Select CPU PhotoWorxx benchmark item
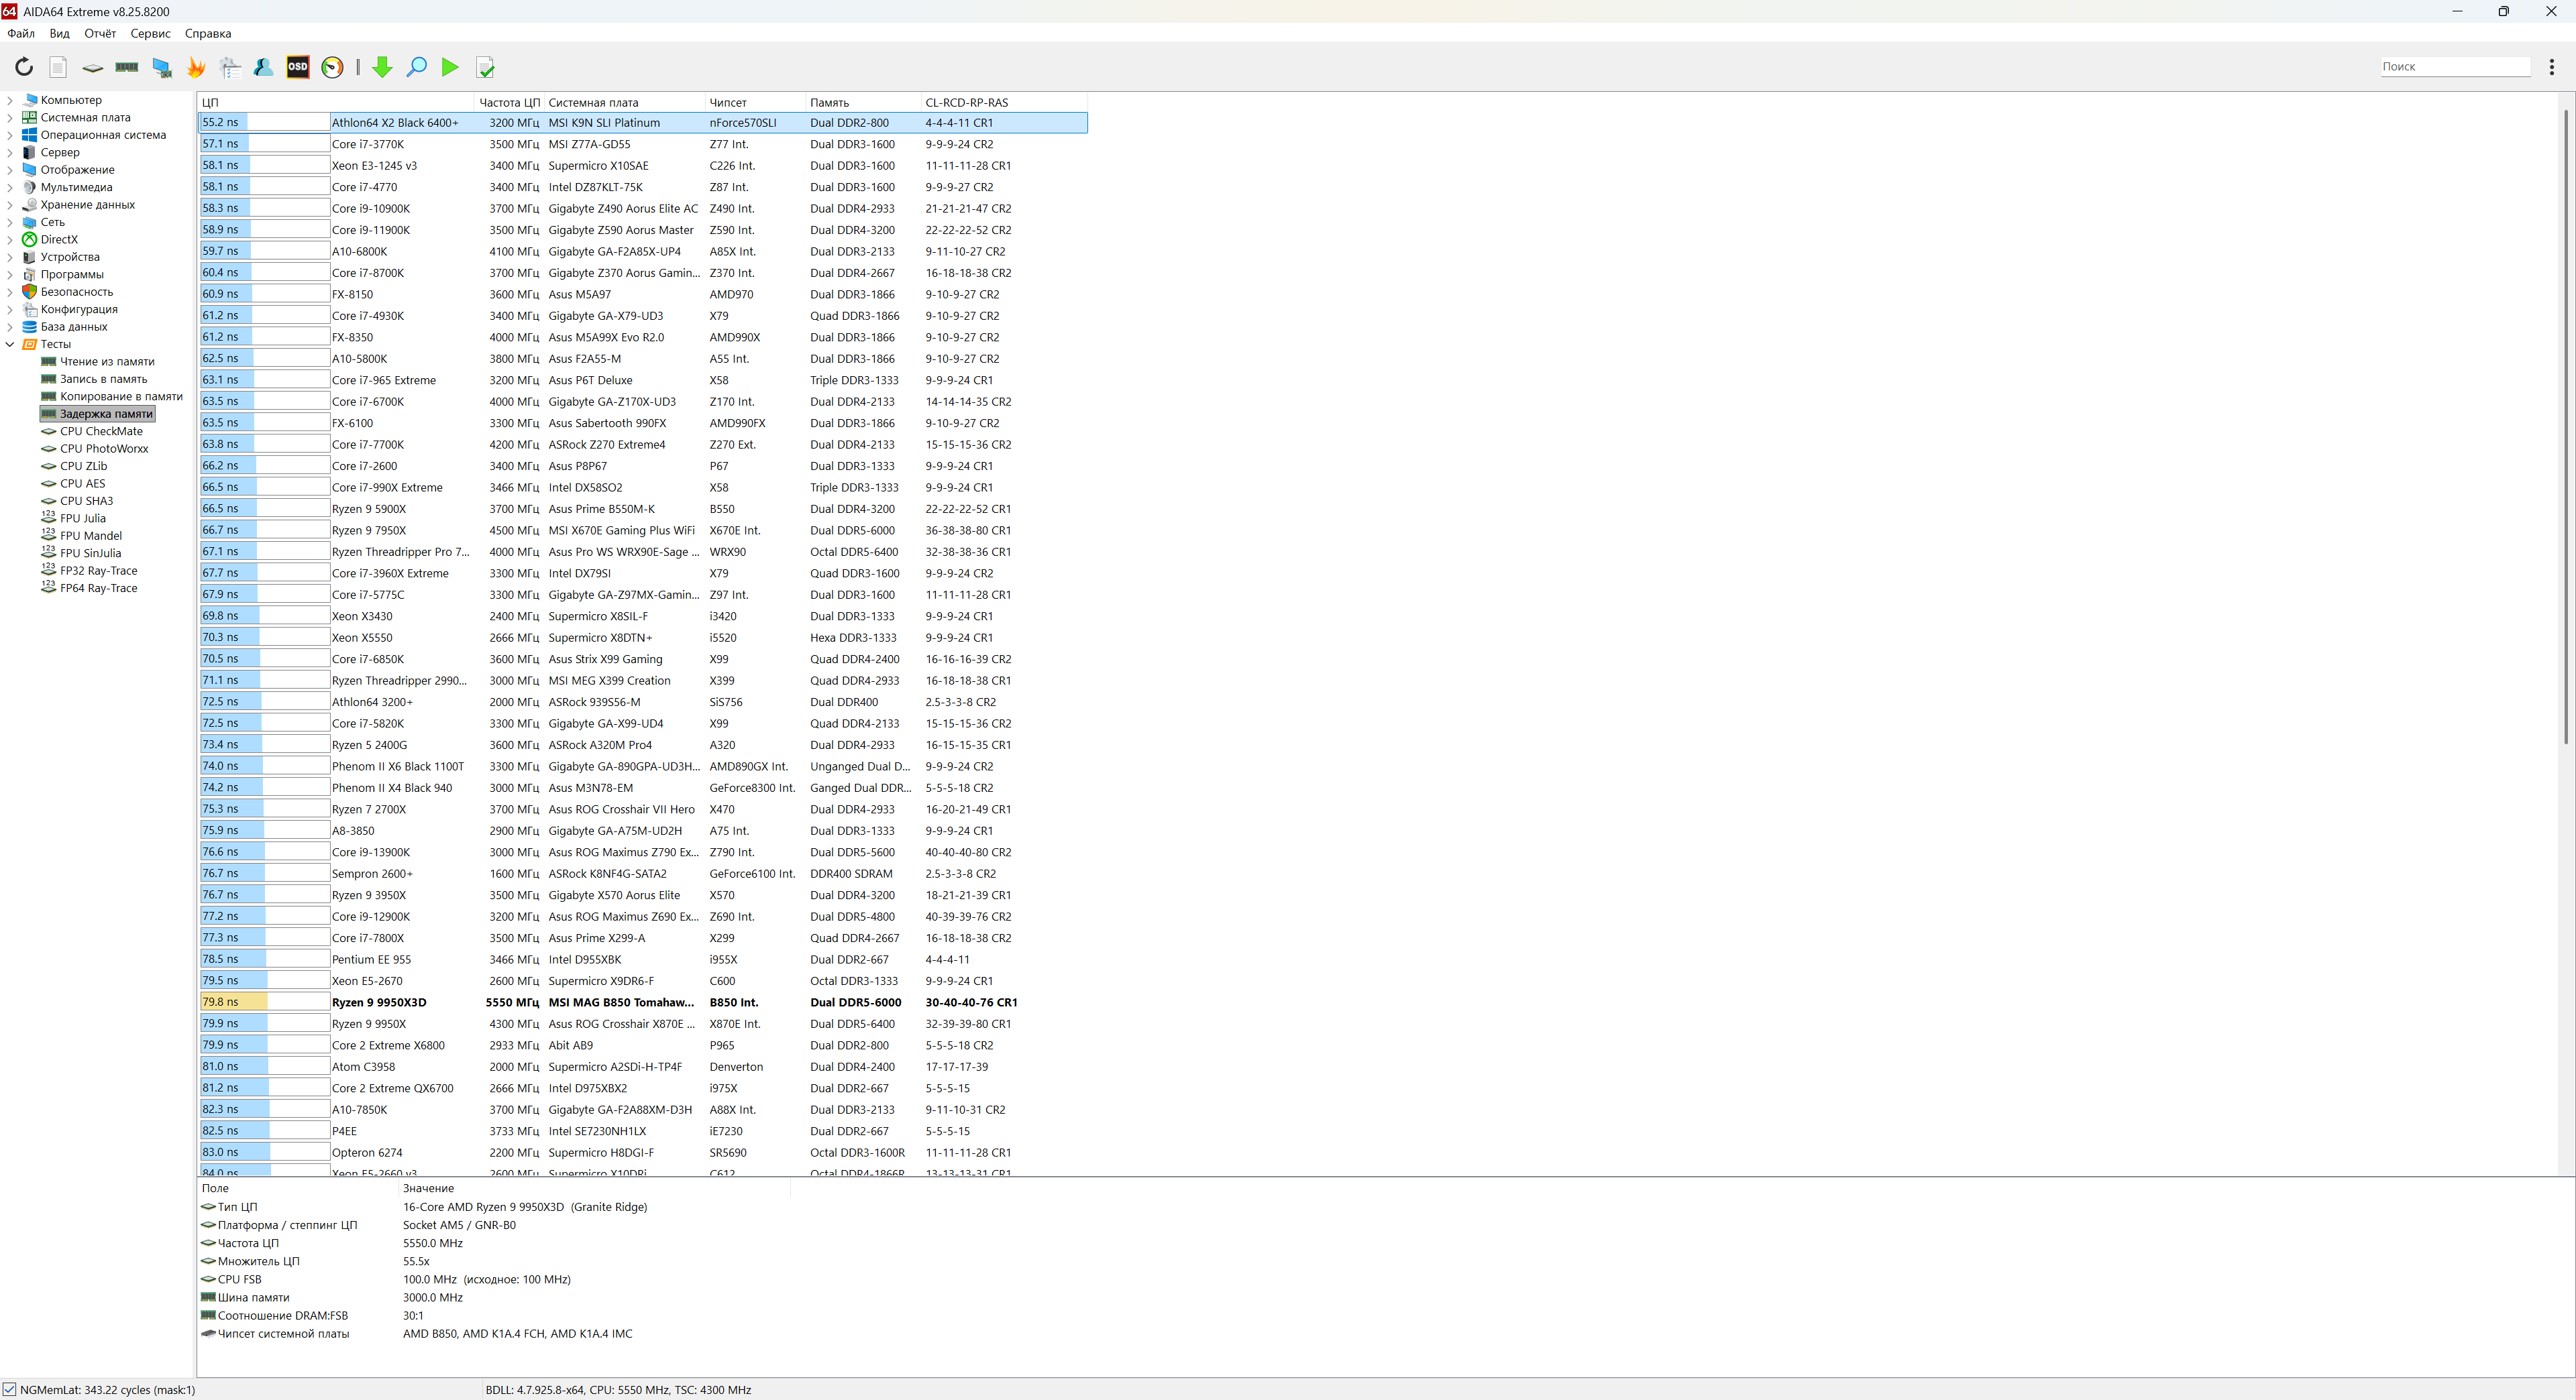 104,449
